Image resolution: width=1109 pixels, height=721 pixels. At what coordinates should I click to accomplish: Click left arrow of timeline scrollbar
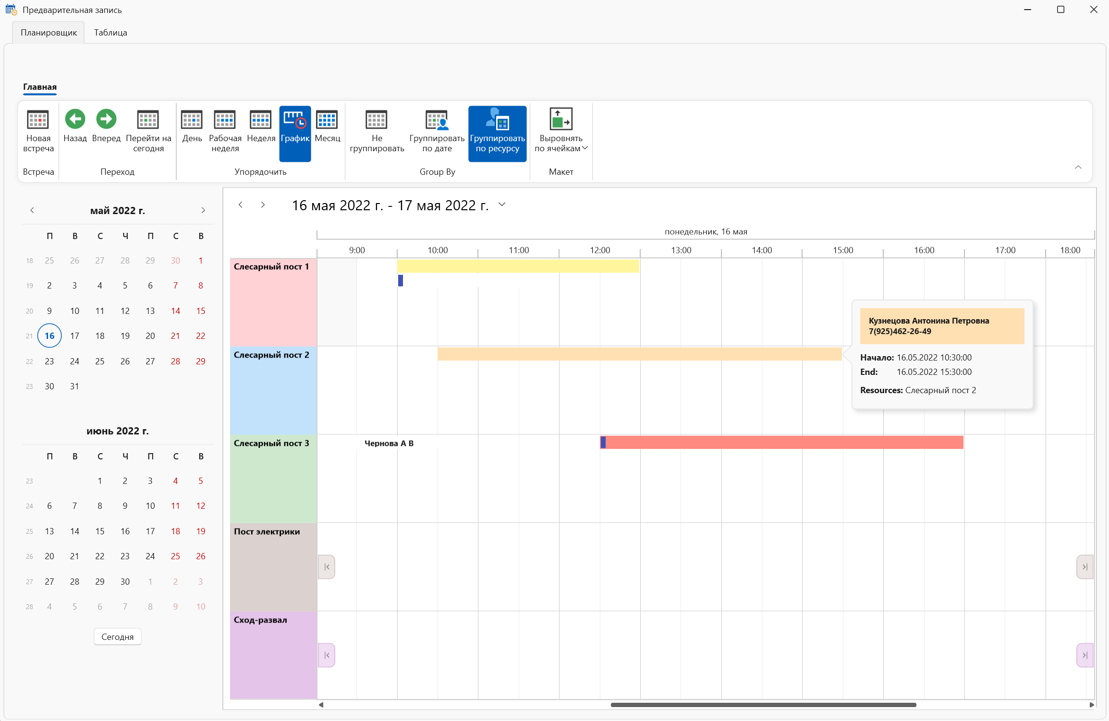pos(321,705)
